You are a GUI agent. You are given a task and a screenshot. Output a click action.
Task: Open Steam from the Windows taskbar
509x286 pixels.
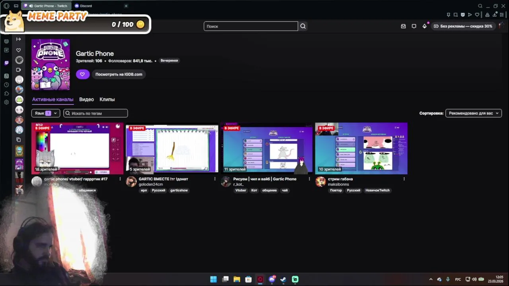click(283, 279)
